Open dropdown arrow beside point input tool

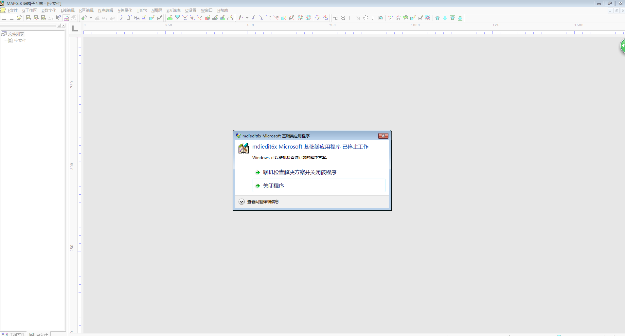pos(91,18)
